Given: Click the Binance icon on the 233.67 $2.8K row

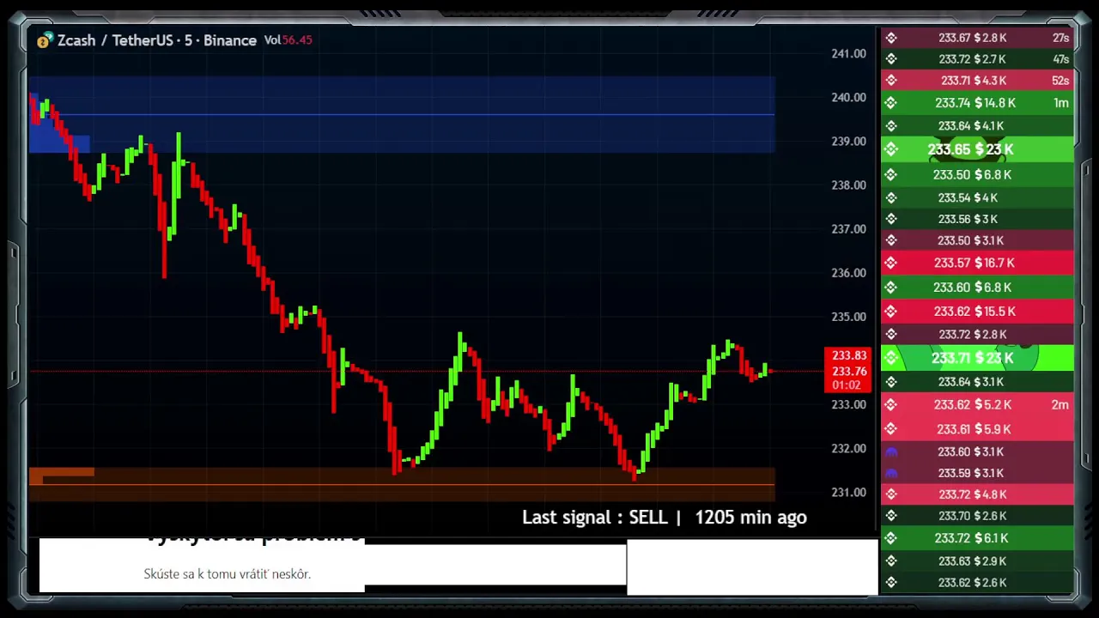Looking at the screenshot, I should (891, 38).
